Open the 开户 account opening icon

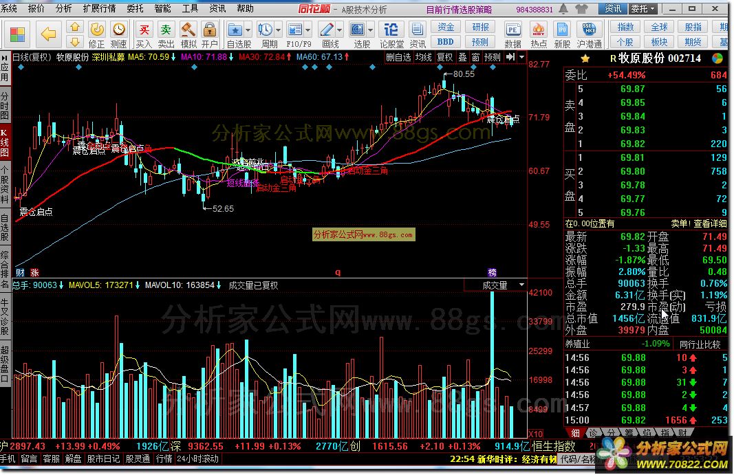(210, 36)
